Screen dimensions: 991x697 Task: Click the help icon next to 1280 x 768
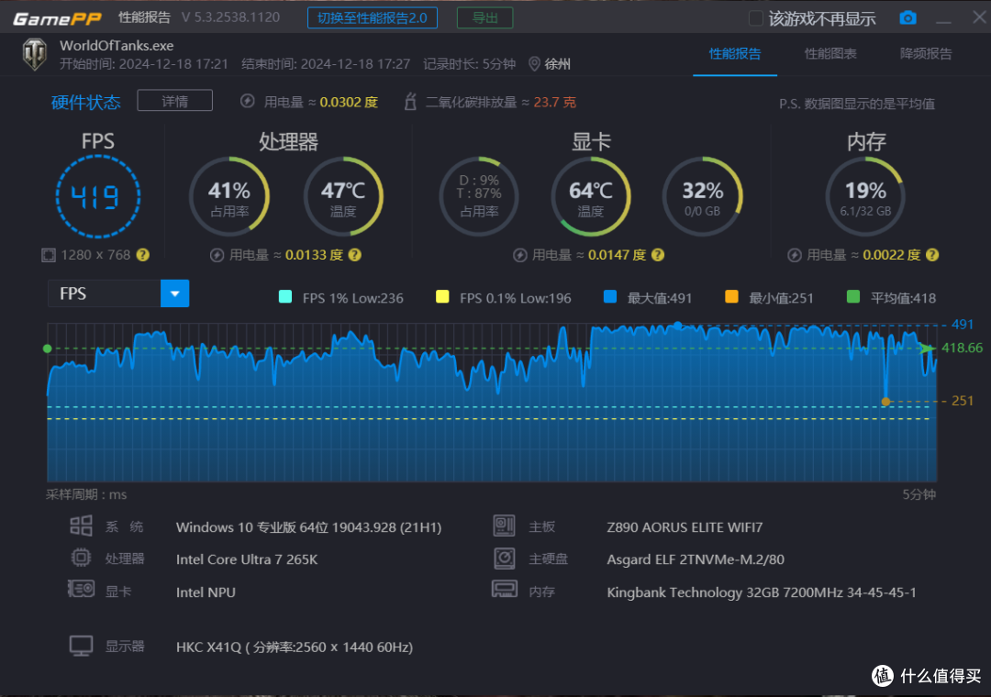(143, 255)
